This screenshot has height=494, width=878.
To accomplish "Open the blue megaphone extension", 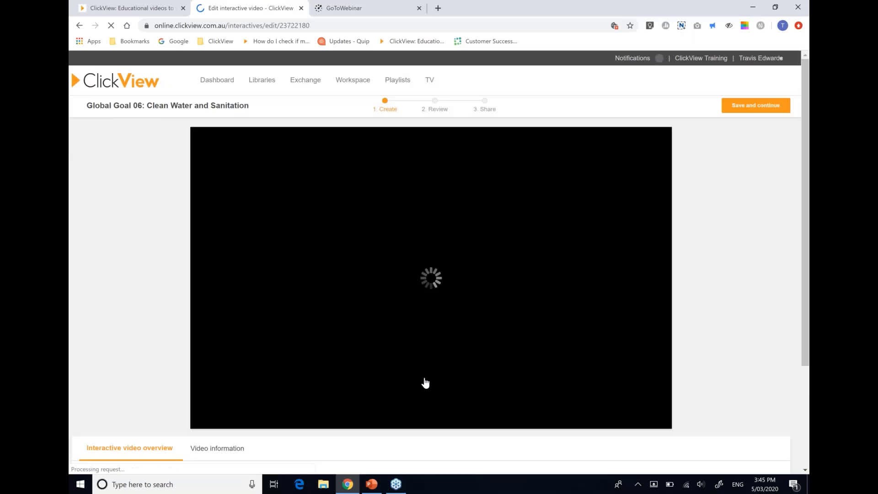I will (x=713, y=26).
